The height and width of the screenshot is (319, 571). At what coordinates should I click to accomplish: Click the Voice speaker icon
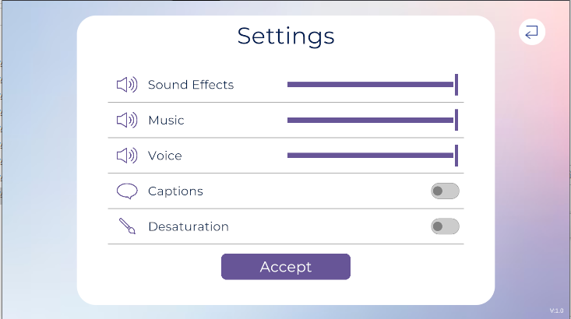coord(126,156)
